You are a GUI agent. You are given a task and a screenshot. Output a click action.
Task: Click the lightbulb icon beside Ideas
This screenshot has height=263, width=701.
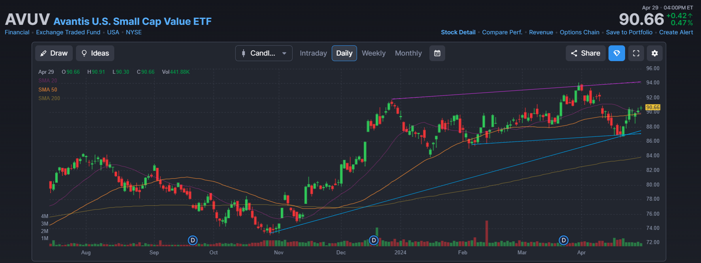pos(84,53)
